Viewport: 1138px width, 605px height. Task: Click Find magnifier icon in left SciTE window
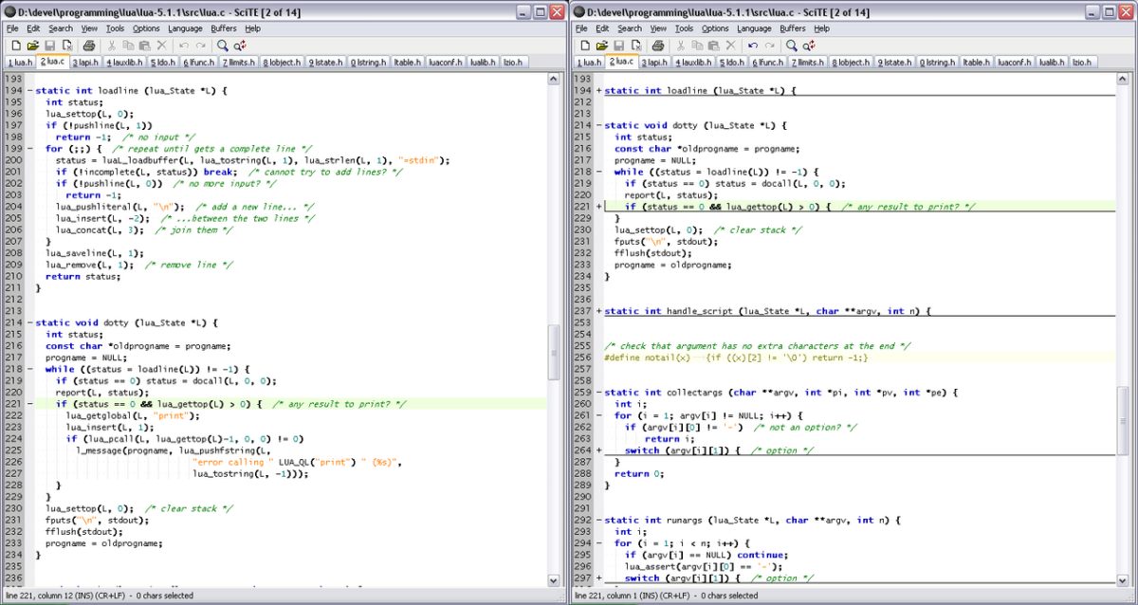(x=223, y=46)
